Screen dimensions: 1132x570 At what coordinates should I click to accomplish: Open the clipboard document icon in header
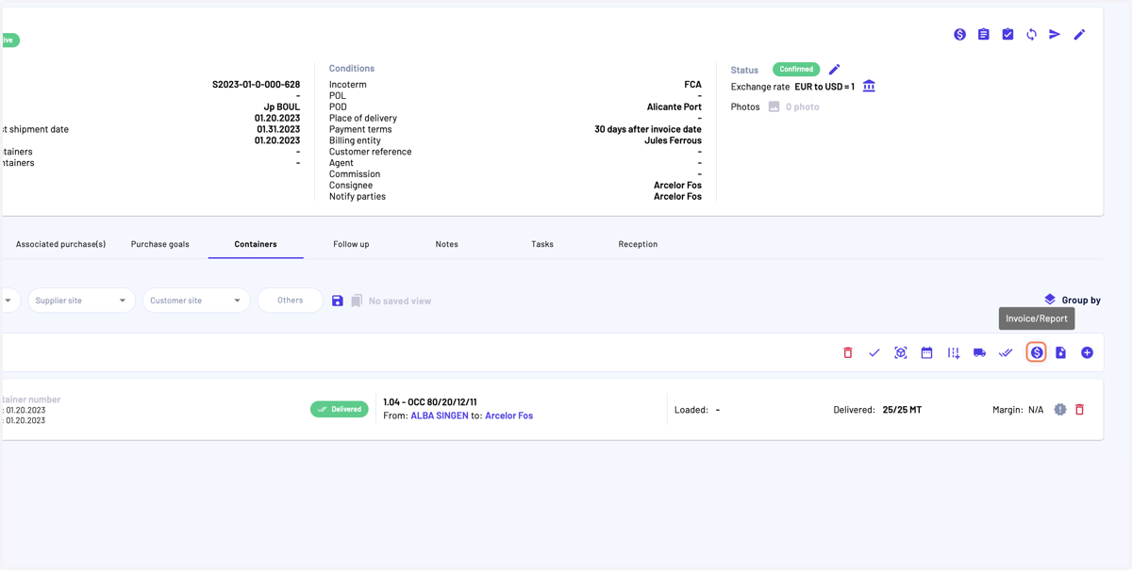[983, 35]
